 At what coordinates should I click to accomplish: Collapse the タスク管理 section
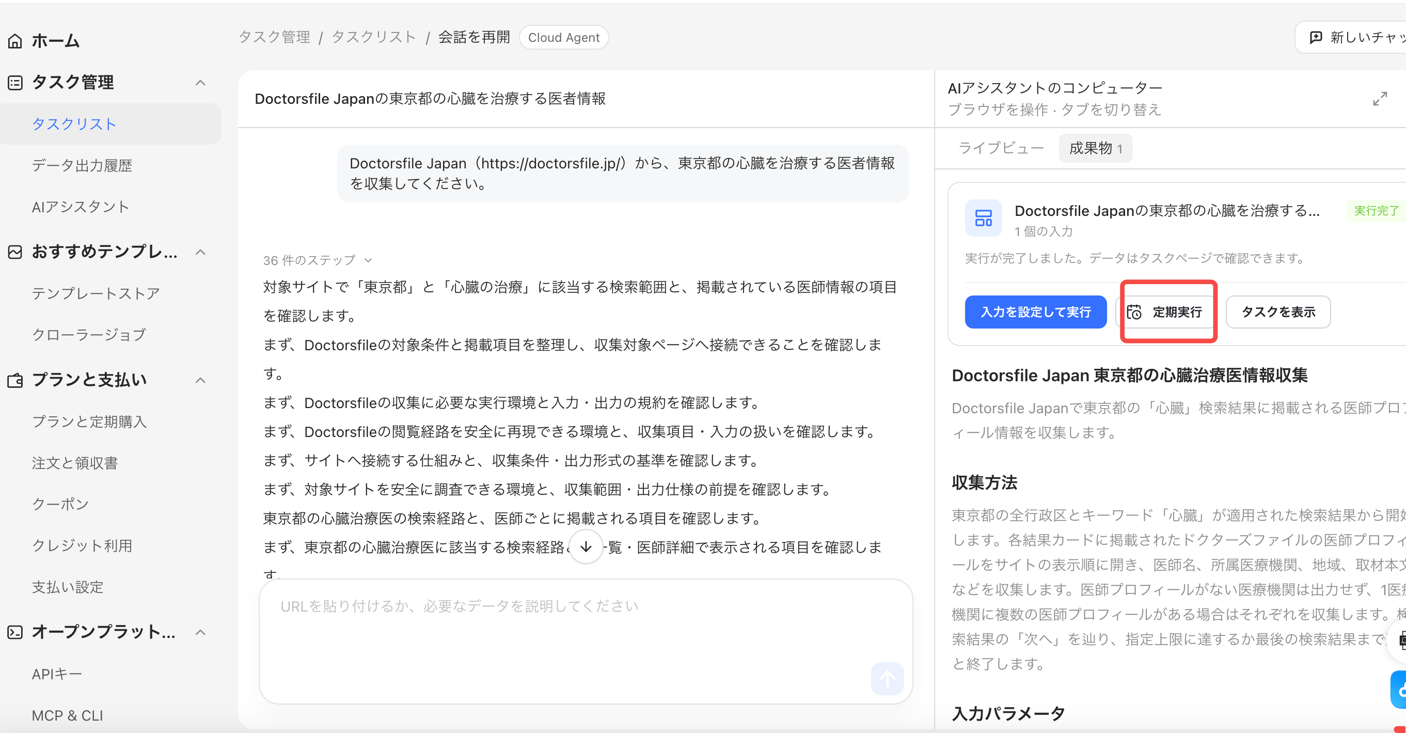(200, 83)
